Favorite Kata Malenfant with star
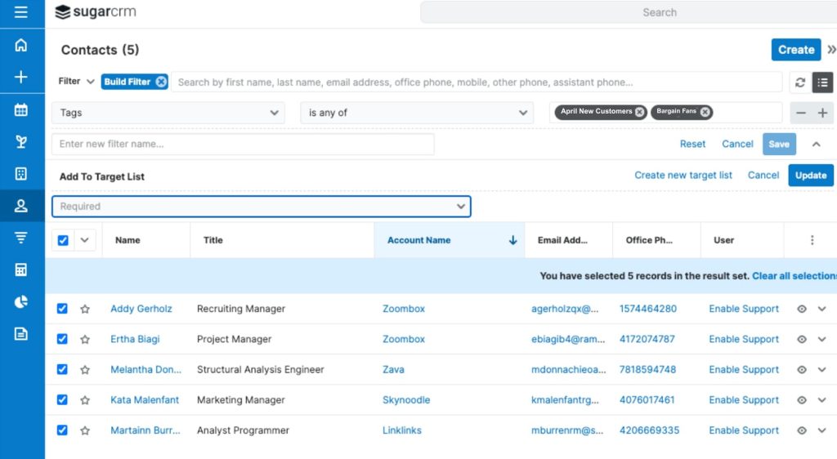This screenshot has height=459, width=837. (x=85, y=400)
